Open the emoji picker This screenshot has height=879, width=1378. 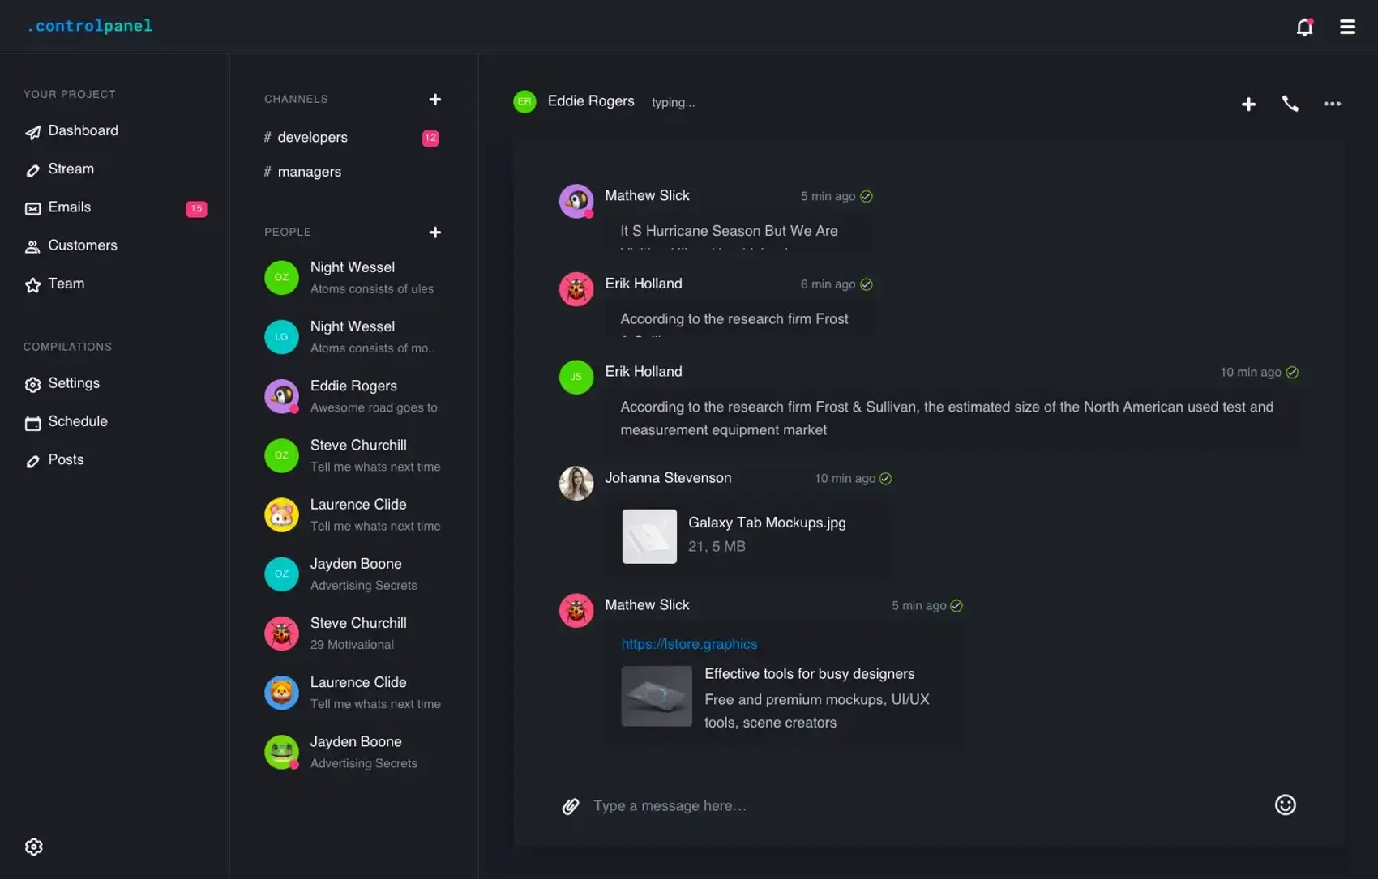1285,804
